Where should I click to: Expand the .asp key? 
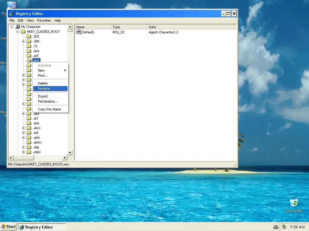coord(24,147)
